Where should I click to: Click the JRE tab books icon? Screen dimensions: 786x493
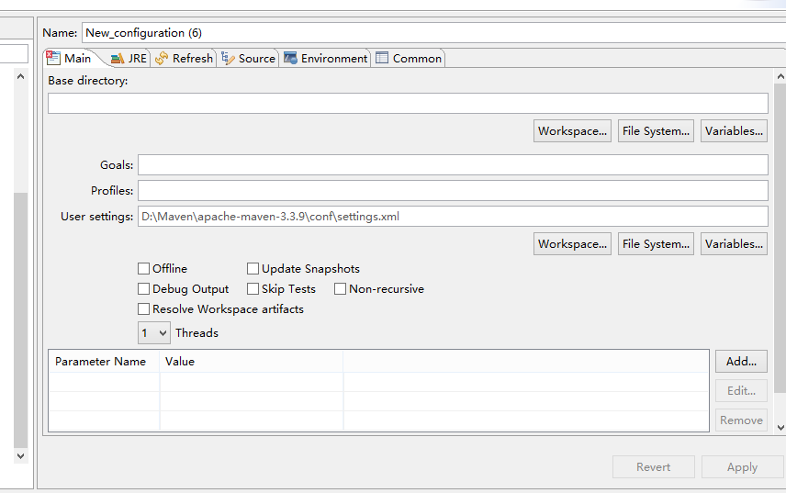coord(118,59)
